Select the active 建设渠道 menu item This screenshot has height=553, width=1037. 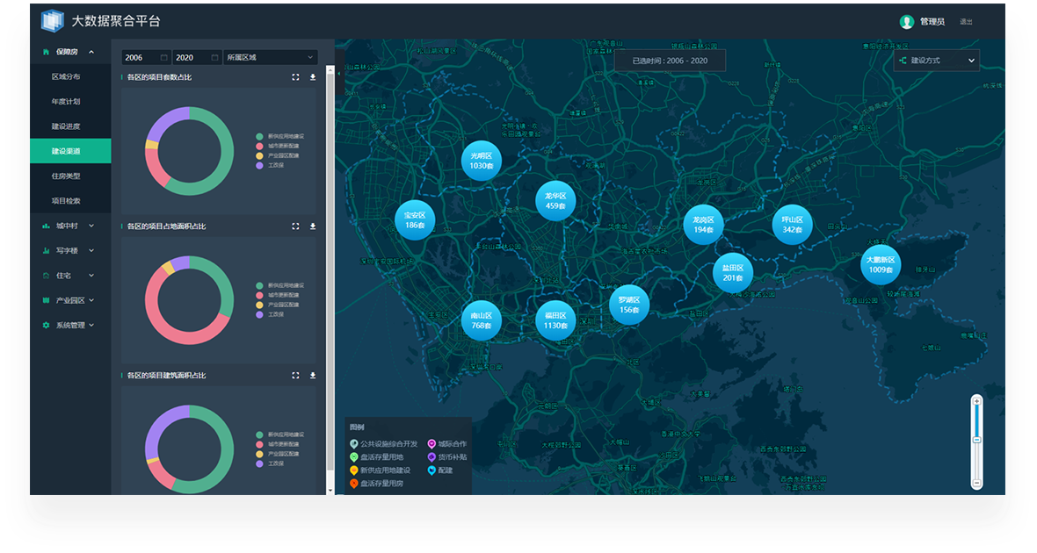click(70, 151)
